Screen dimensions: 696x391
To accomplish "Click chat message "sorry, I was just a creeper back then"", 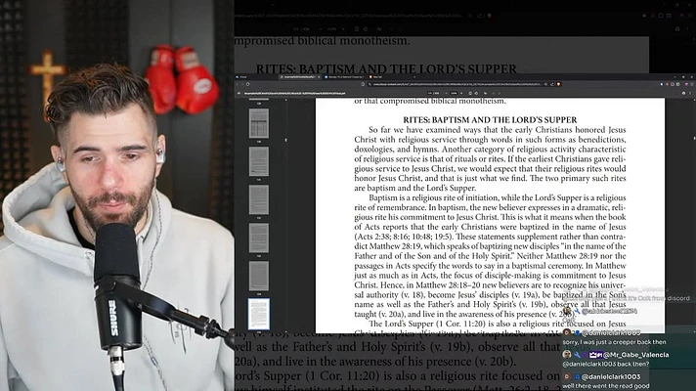I will 614,342.
